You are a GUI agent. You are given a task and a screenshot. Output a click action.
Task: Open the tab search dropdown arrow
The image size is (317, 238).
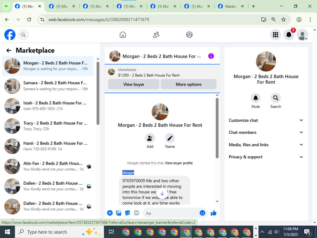pyautogui.click(x=6, y=6)
